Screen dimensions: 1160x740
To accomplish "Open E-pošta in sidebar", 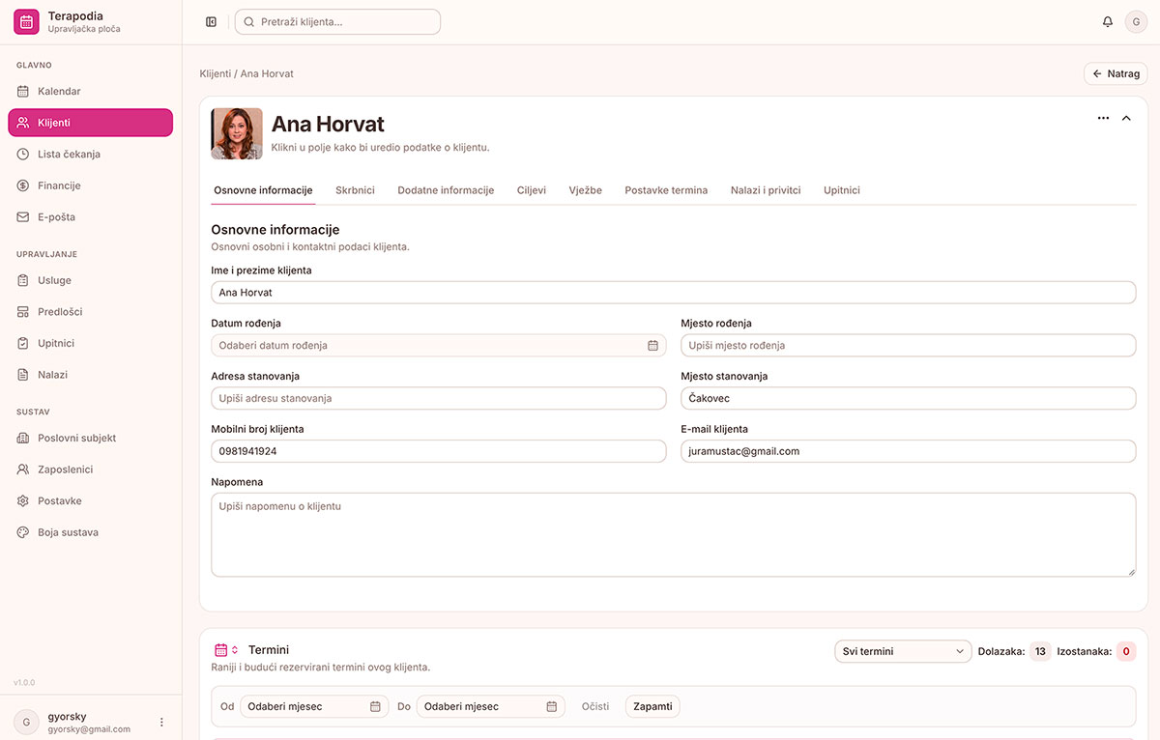I will click(x=91, y=216).
